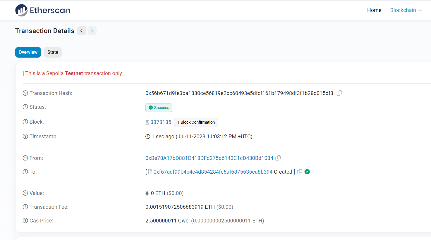
Task: Open the Home menu item
Action: pyautogui.click(x=374, y=10)
